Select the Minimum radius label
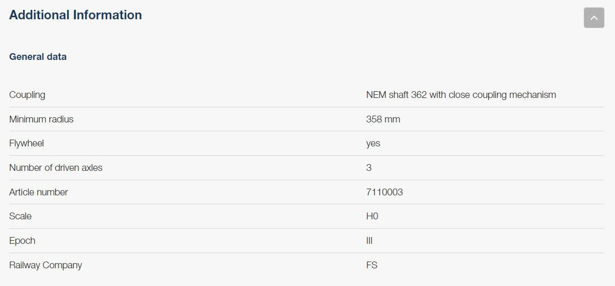The image size is (615, 286). click(x=41, y=119)
